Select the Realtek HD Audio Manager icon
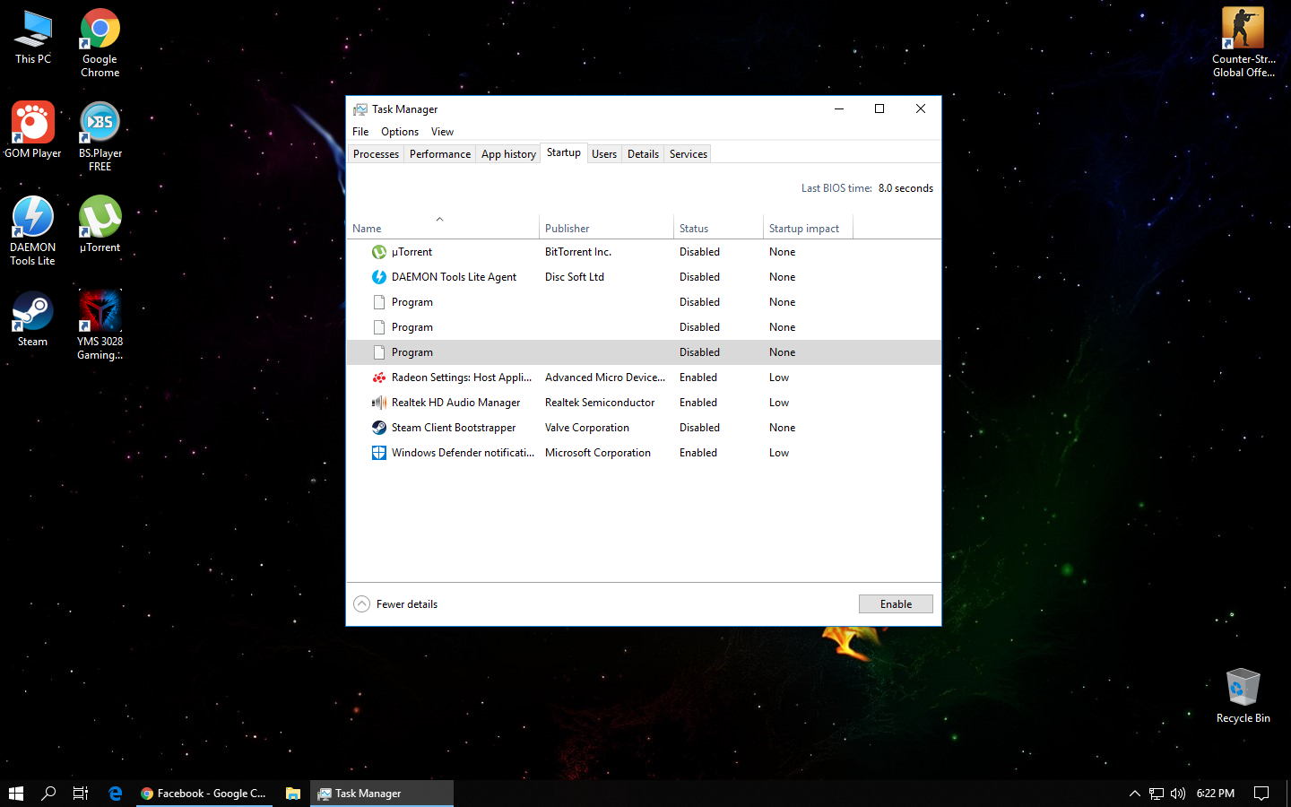1291x807 pixels. (379, 403)
